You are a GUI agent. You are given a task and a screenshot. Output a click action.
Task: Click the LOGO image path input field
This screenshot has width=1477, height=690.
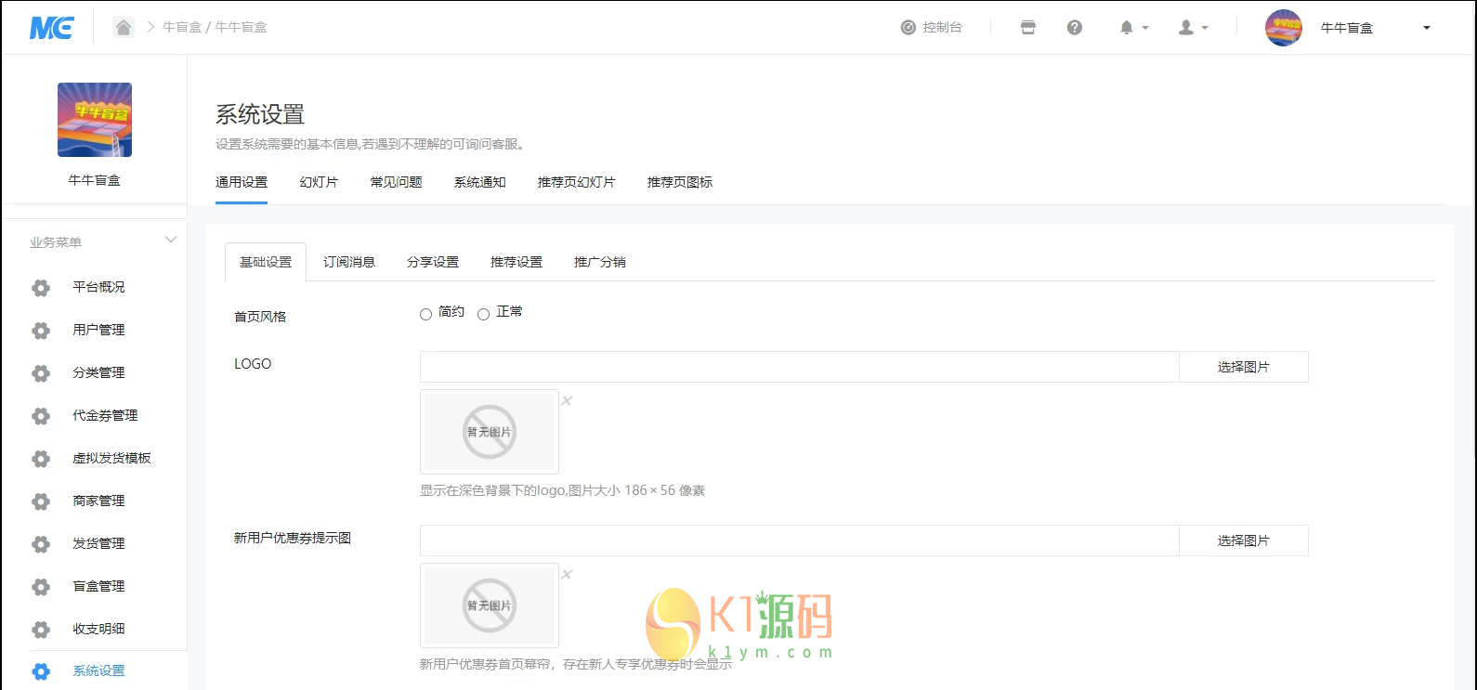click(800, 367)
